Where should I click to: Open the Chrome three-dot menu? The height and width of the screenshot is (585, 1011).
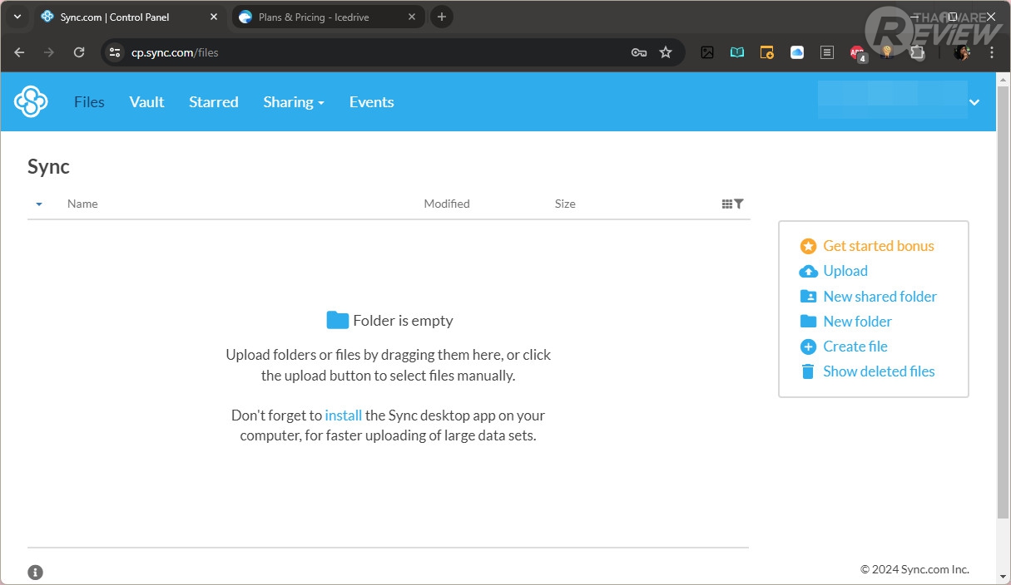point(992,52)
